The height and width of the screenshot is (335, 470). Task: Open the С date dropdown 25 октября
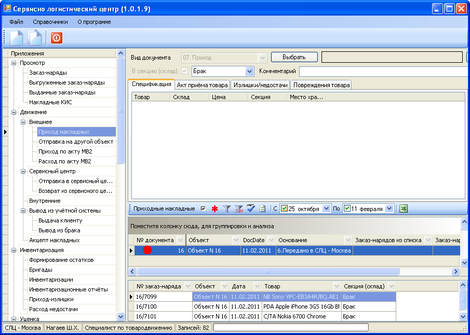click(x=326, y=208)
